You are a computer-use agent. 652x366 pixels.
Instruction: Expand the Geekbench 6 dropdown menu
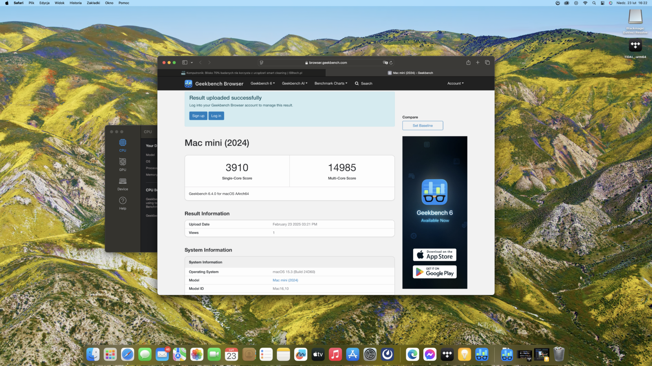pos(262,83)
